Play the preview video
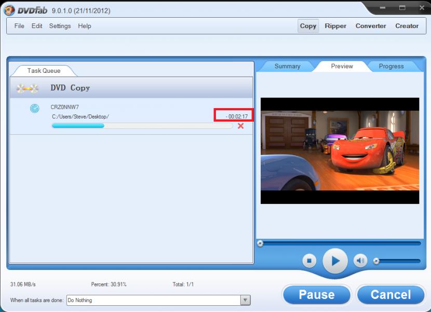The height and width of the screenshot is (312, 431). pyautogui.click(x=335, y=261)
